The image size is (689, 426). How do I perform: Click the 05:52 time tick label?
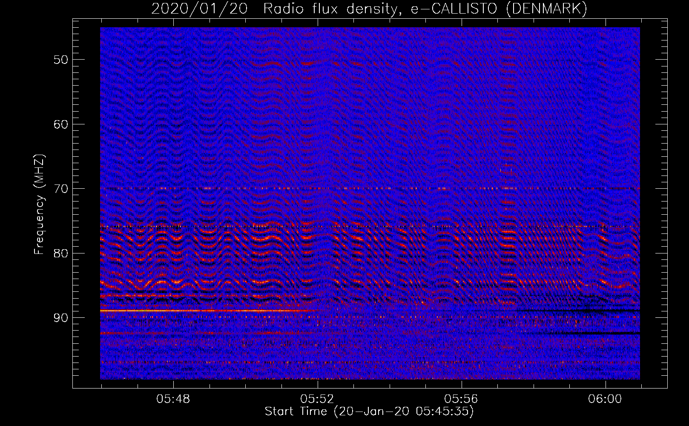point(317,399)
